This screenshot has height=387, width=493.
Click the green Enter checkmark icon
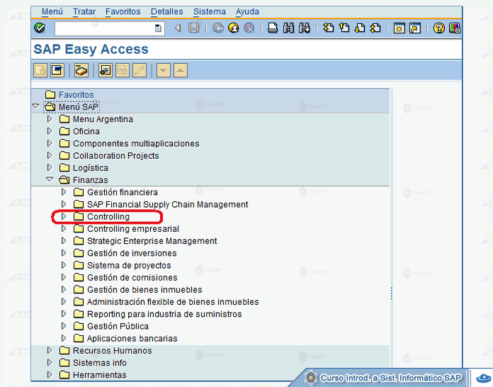40,28
